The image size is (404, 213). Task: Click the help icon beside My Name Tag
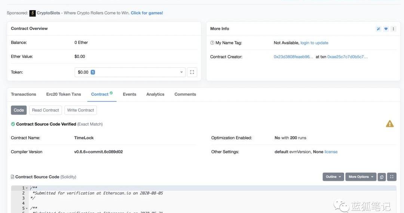coord(212,43)
